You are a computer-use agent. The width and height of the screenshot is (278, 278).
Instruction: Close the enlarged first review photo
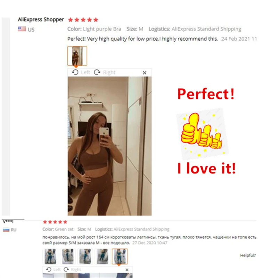(145, 73)
